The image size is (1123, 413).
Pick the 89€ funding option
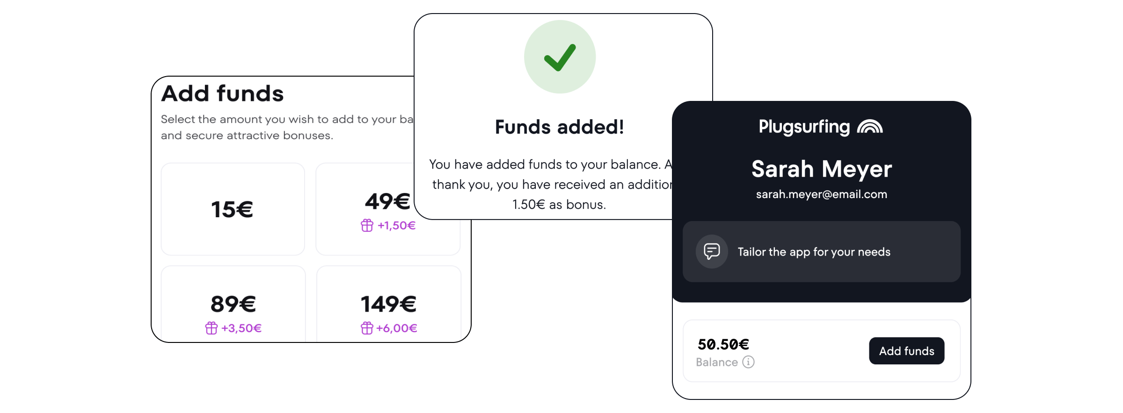click(x=233, y=304)
